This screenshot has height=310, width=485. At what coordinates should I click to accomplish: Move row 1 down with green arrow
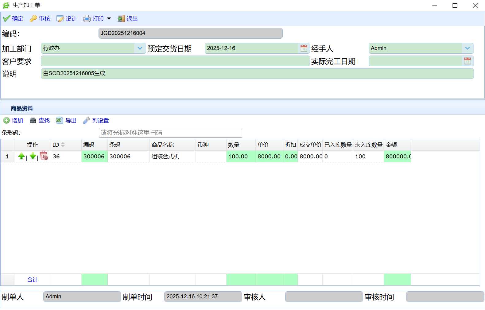click(x=33, y=156)
